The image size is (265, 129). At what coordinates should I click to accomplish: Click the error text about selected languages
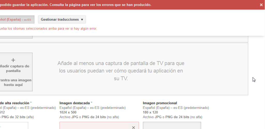pos(48,29)
